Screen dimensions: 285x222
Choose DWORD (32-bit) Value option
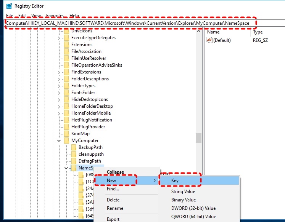193,208
